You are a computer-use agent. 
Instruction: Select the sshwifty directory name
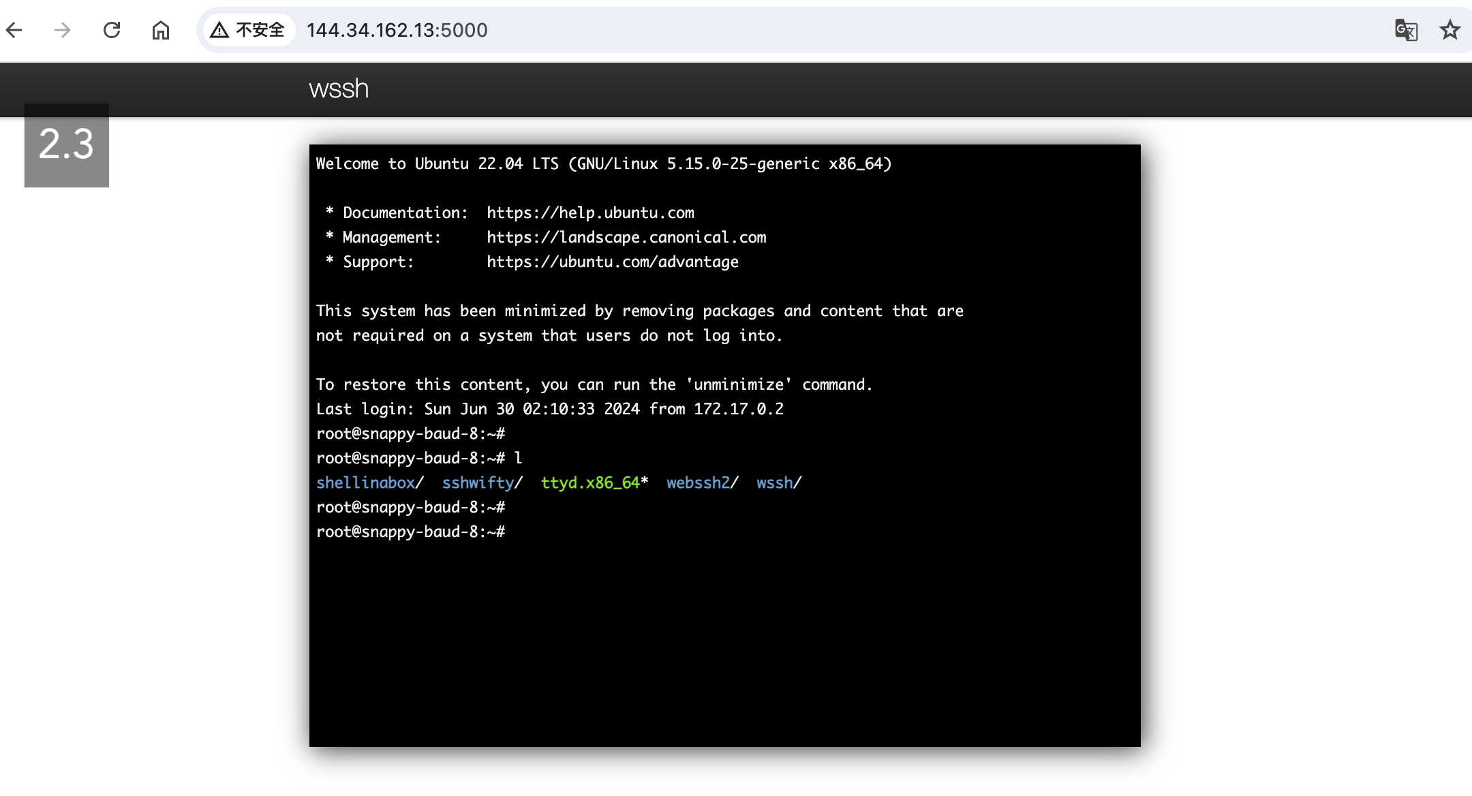point(478,483)
